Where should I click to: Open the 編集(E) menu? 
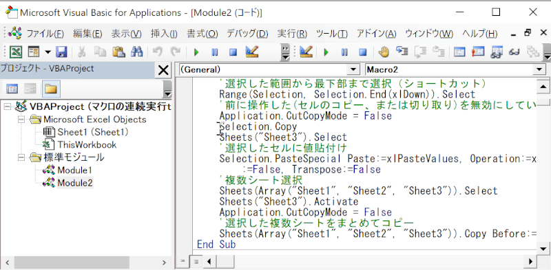coord(87,34)
